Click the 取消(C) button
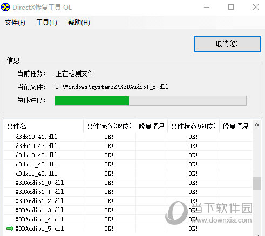265x236 pixels. [227, 44]
